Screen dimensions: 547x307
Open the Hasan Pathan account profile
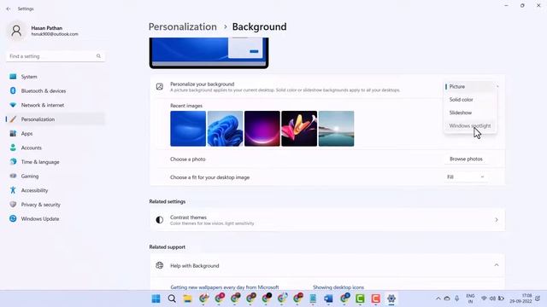pos(44,31)
